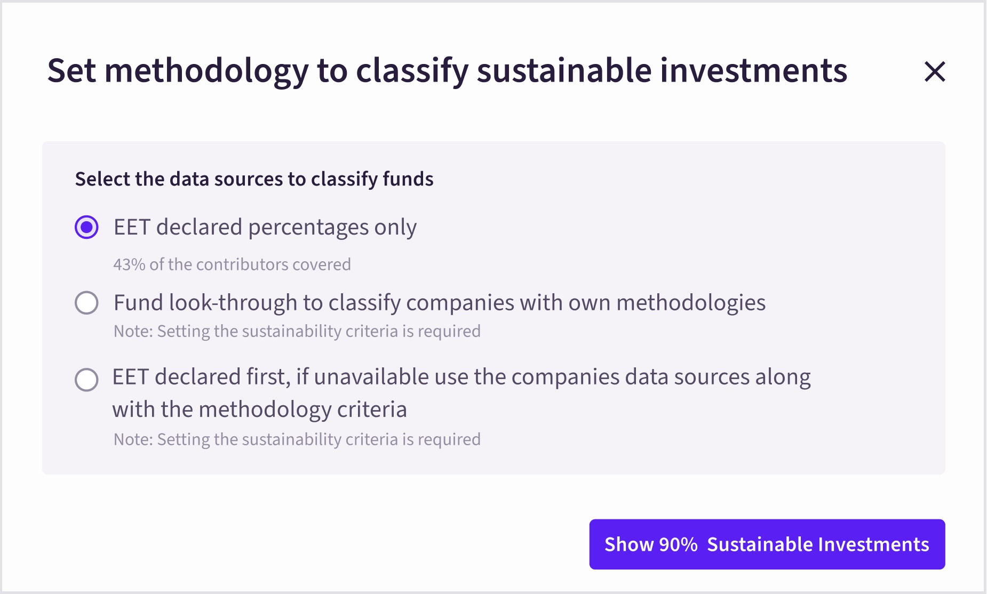
Task: Click "Sustainable Investments" text on the purple button
Action: pyautogui.click(x=818, y=544)
